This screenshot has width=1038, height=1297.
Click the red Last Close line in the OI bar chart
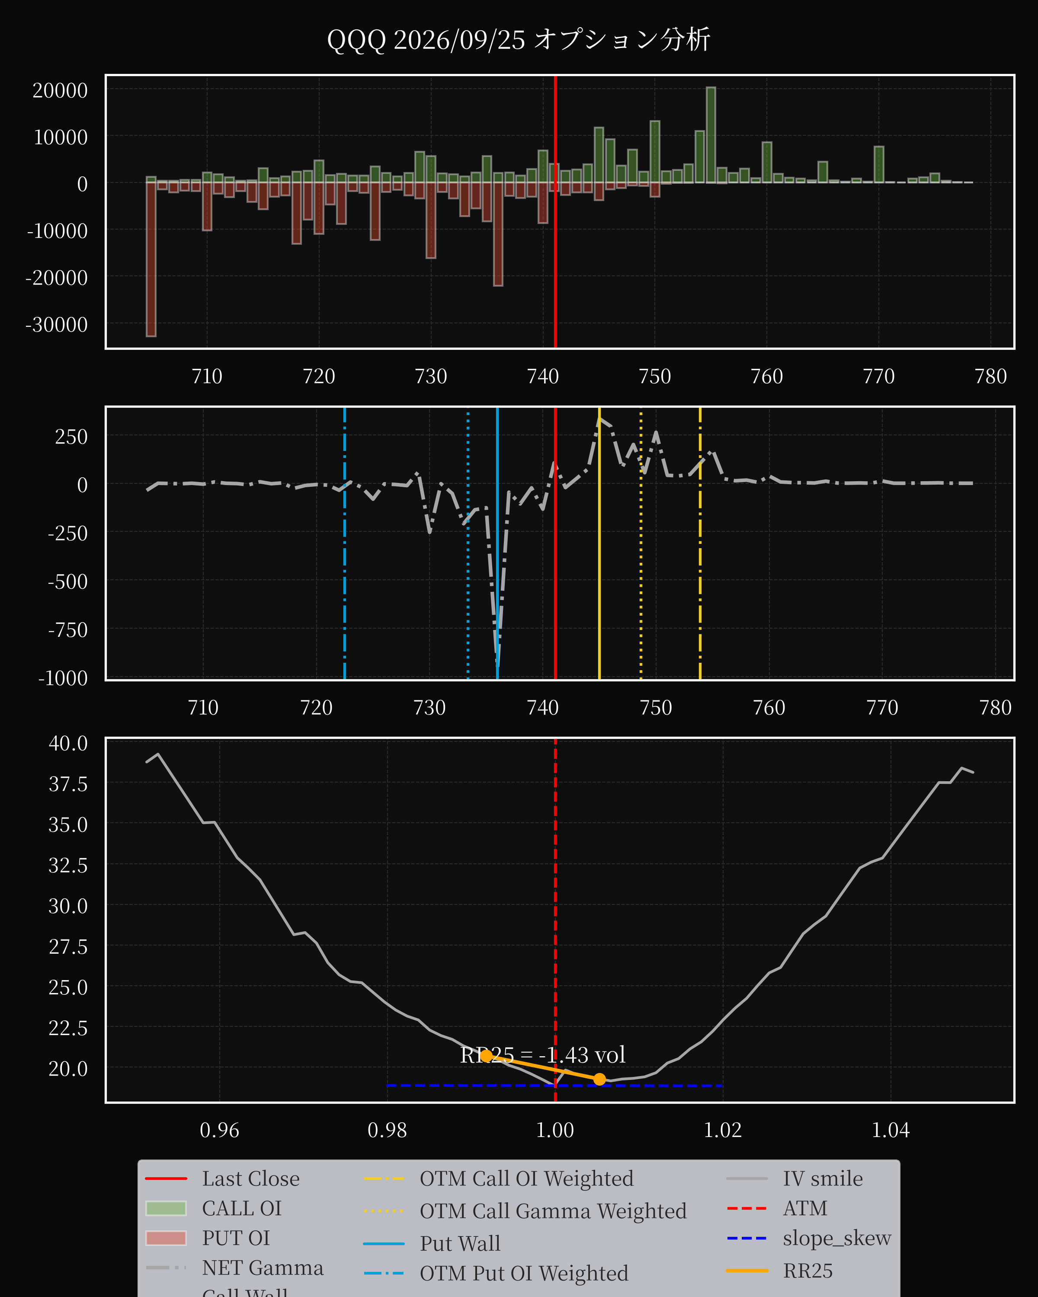coord(555,212)
